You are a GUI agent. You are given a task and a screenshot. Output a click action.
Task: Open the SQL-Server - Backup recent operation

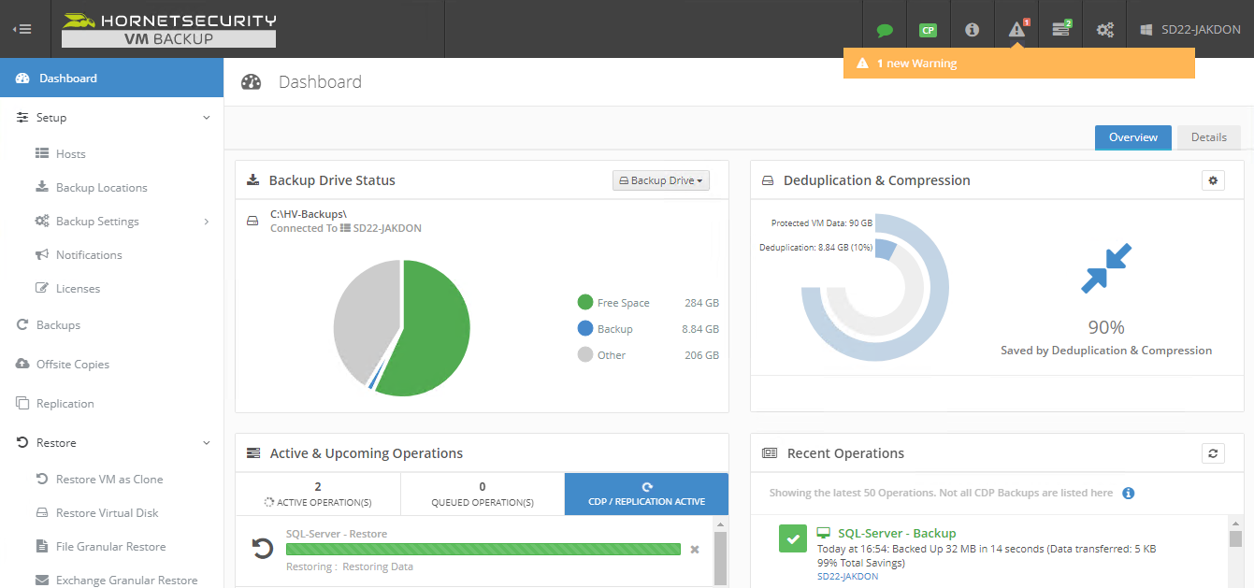tap(897, 533)
